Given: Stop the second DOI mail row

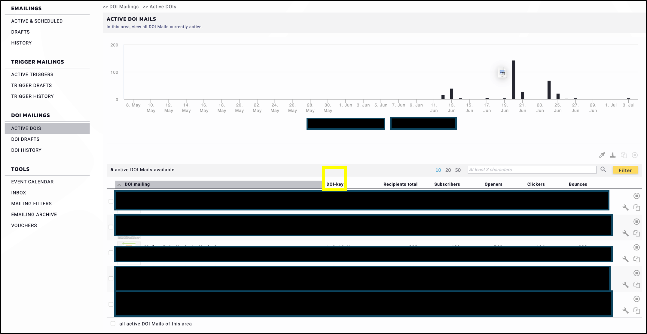Looking at the screenshot, I should tap(636, 222).
